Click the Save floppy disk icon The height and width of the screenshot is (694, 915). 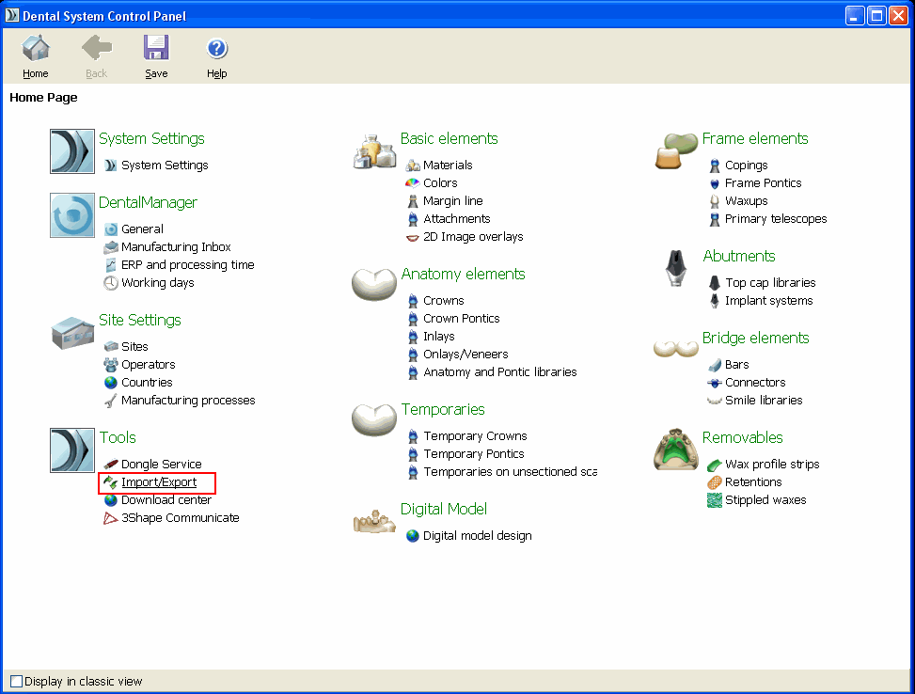156,48
